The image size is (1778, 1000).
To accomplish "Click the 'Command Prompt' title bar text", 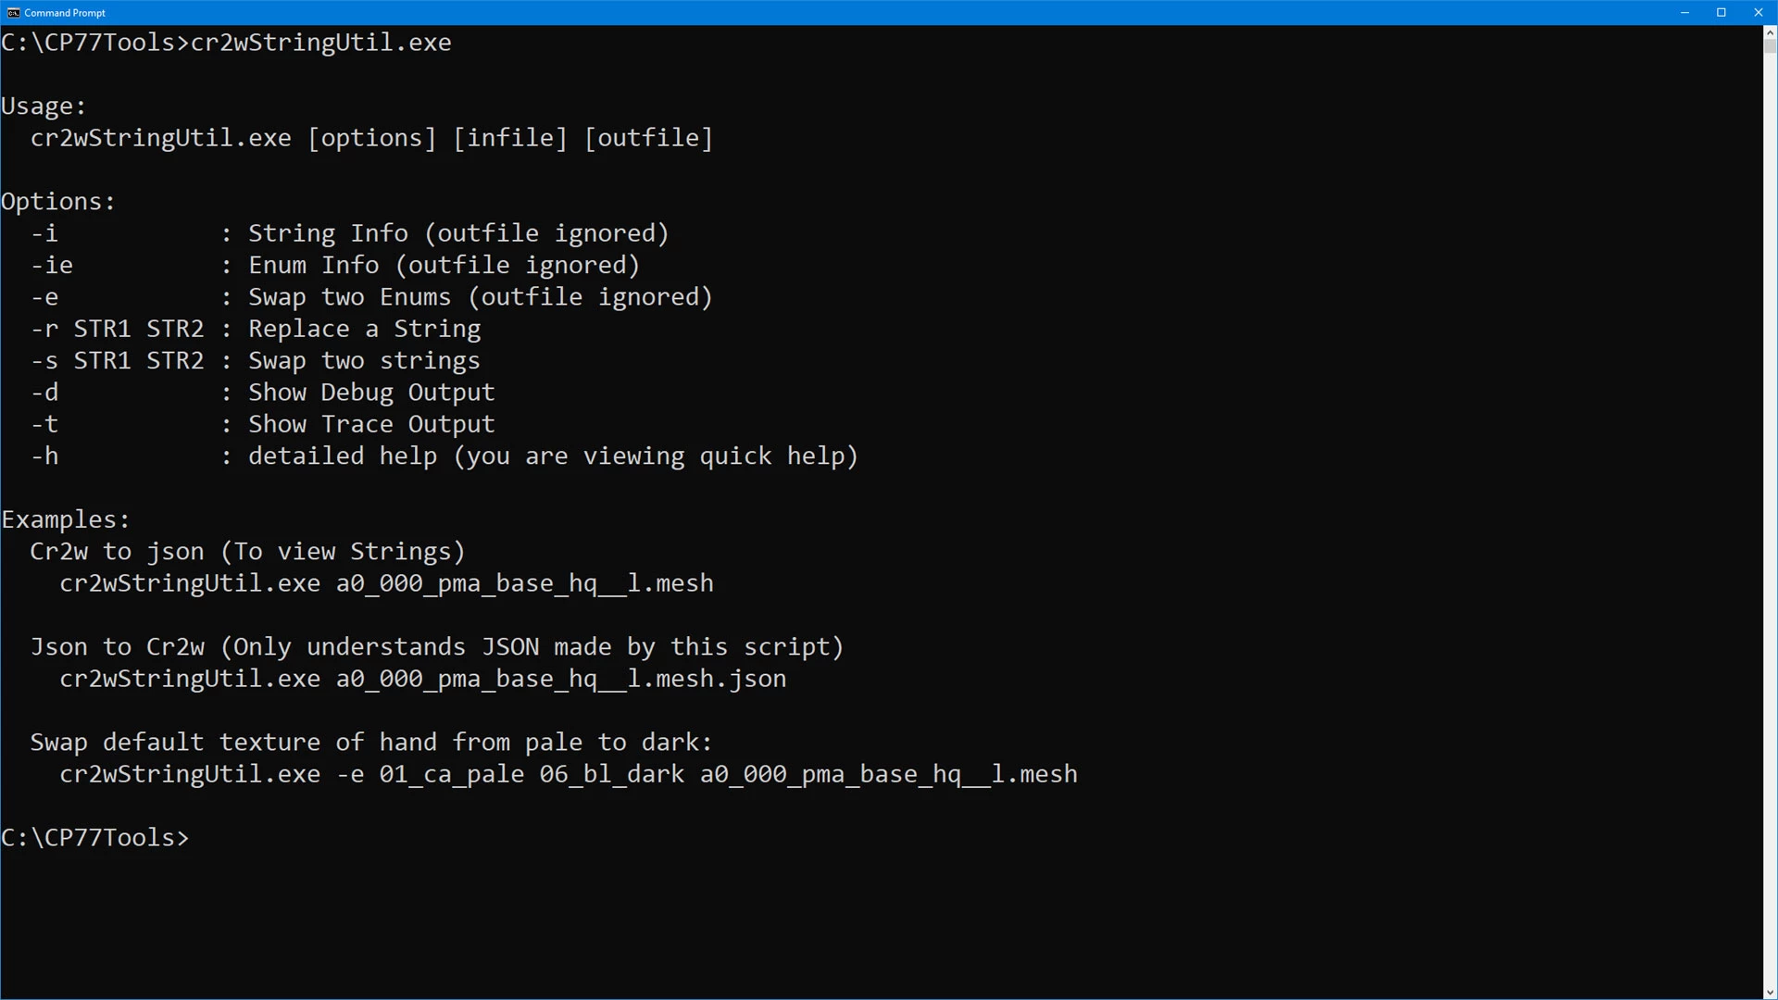I will (x=65, y=13).
